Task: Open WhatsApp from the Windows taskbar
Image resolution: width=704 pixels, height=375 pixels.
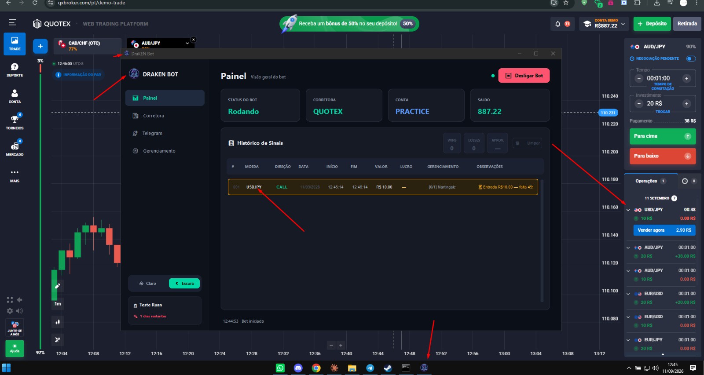Action: click(x=280, y=368)
